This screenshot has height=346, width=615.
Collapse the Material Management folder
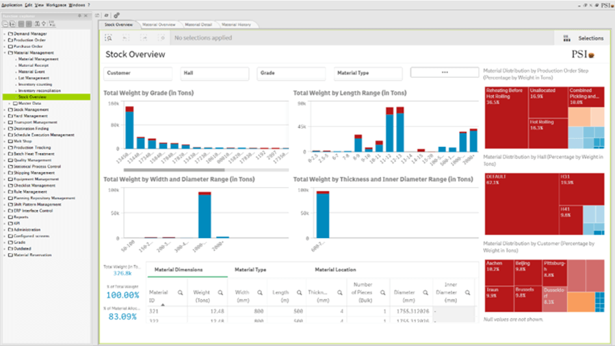tap(4, 53)
